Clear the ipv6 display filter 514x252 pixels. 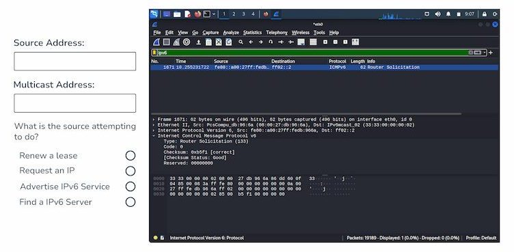(471, 53)
